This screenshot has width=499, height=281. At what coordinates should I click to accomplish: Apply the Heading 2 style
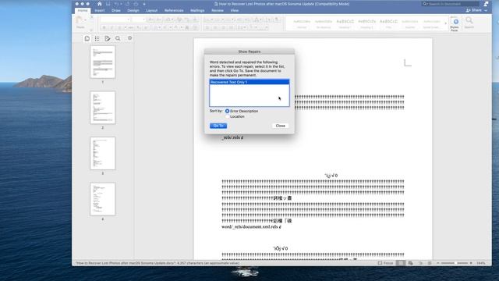pyautogui.click(x=366, y=24)
